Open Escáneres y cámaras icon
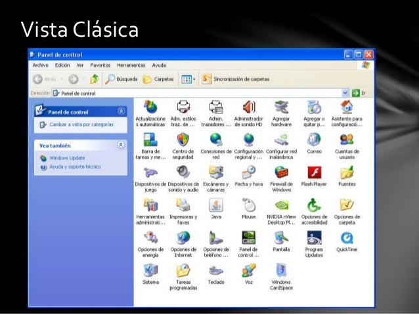The height and width of the screenshot is (314, 419). pos(216,172)
